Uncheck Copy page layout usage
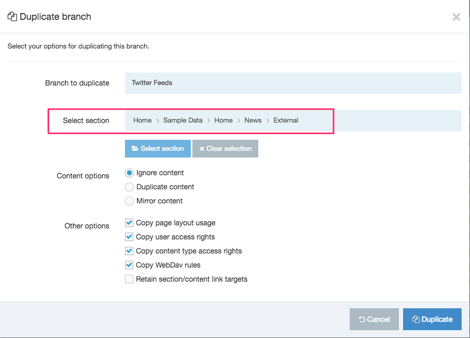 coord(129,223)
